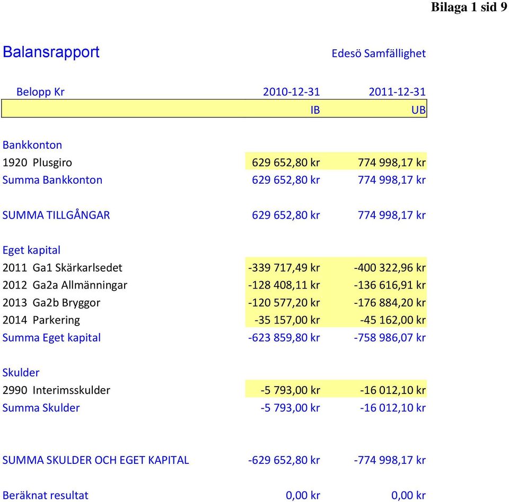Screen dimensions: 509x502
Task: Select the Beräknat resultat label
Action: (46, 496)
